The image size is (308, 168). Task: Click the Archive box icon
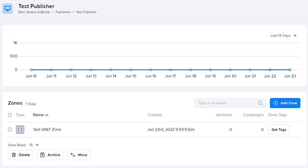click(x=43, y=155)
